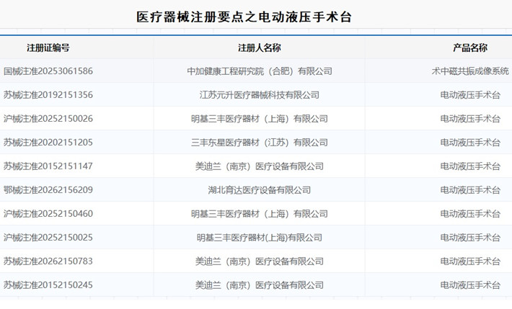Click 电动液压手术台 in row 苏械注准20192151356
Viewport: 512px width, 309px height.
470,95
